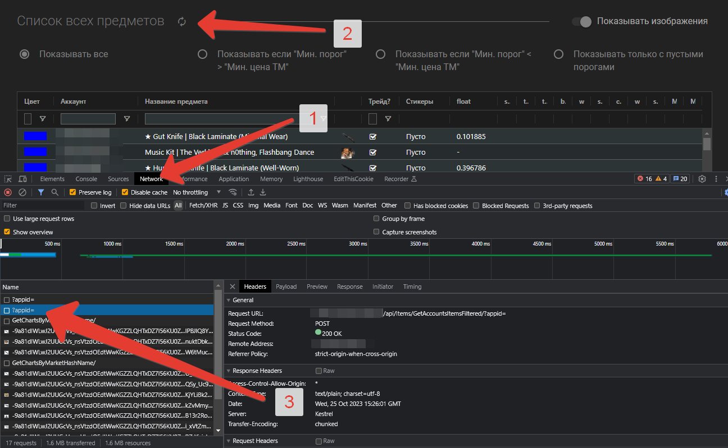This screenshot has width=728, height=448.
Task: Switch to the Application tab
Action: (234, 179)
